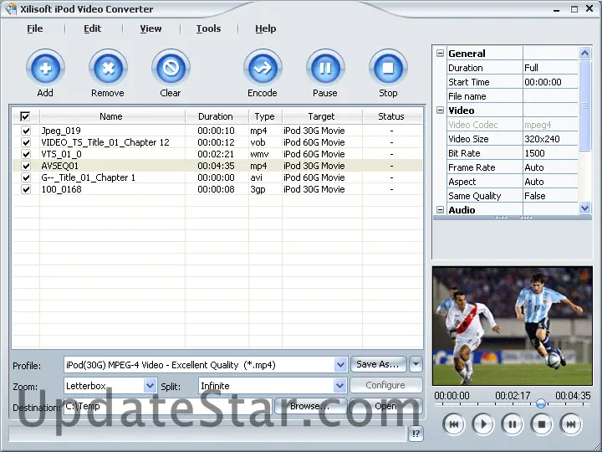The width and height of the screenshot is (602, 452).
Task: Click the preview playback position slider handle
Action: [541, 403]
